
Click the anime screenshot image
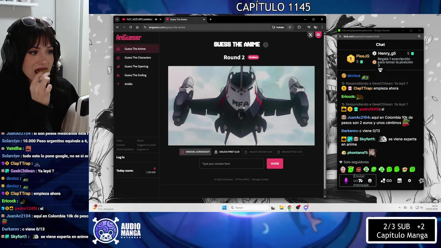pyautogui.click(x=241, y=106)
